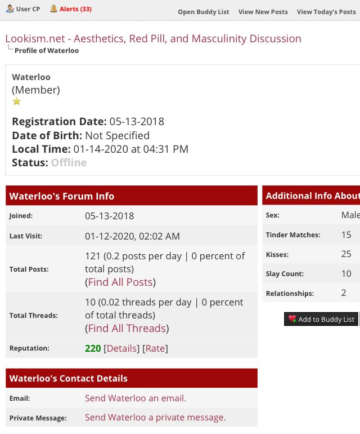Send Waterloo an email

click(135, 398)
